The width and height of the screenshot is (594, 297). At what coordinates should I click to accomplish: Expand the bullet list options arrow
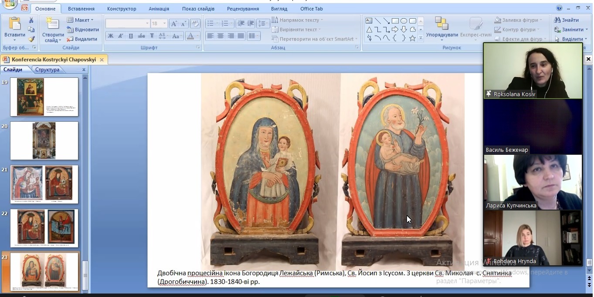(x=216, y=23)
